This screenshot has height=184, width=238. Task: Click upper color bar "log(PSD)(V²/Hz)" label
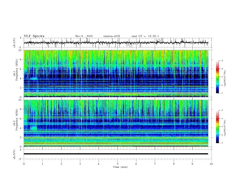point(225,78)
